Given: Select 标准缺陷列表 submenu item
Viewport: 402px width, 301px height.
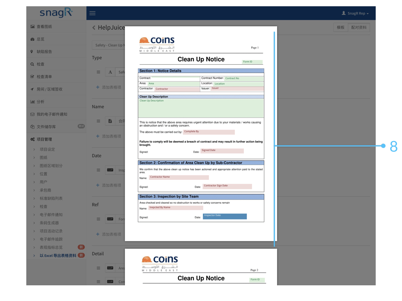Looking at the screenshot, I should (x=51, y=198).
